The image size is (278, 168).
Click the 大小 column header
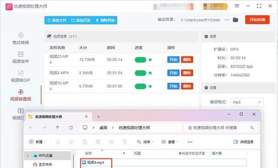click(83, 47)
